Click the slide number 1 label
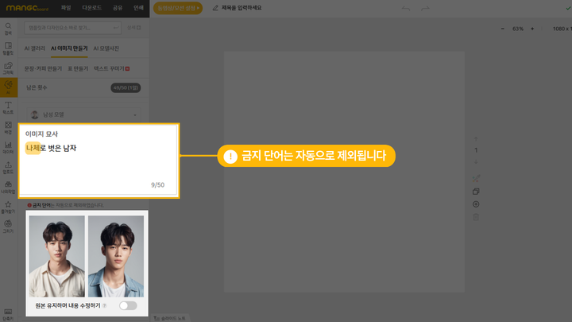The image size is (572, 322). point(476,150)
